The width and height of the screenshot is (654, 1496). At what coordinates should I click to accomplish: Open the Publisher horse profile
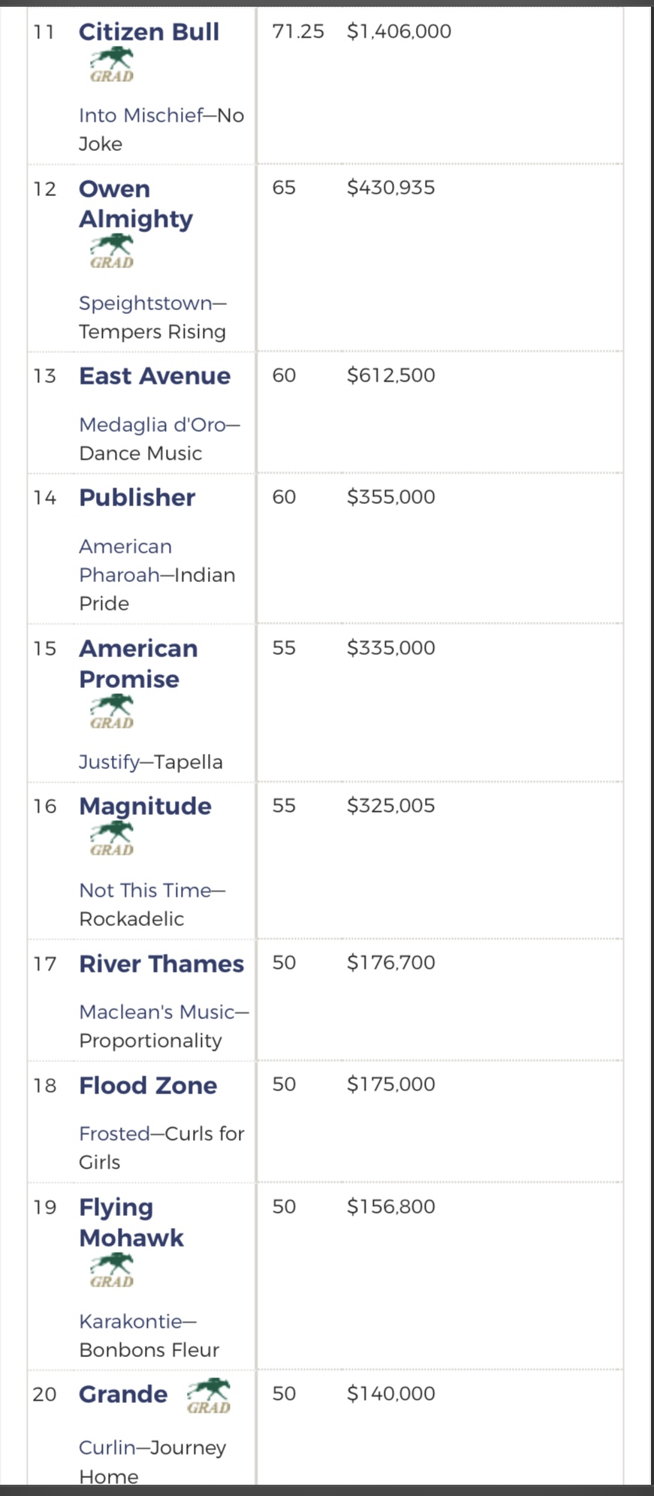[x=137, y=497]
